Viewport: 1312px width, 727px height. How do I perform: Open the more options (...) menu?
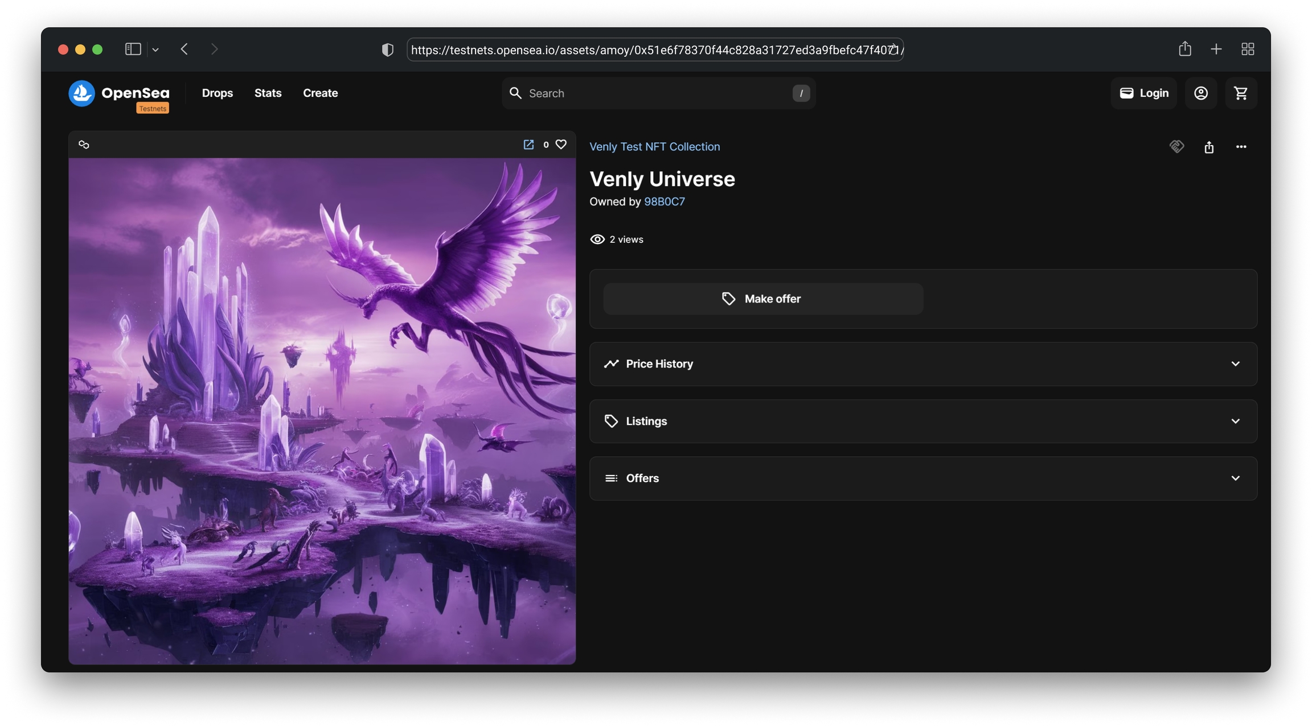1241,147
